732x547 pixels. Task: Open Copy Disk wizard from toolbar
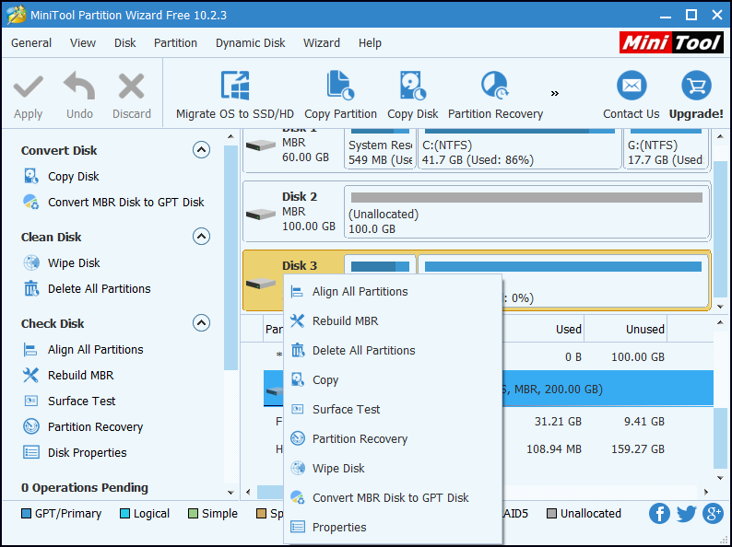tap(413, 96)
